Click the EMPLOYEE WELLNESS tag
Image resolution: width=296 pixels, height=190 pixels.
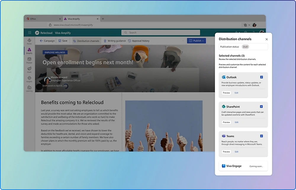55,53
